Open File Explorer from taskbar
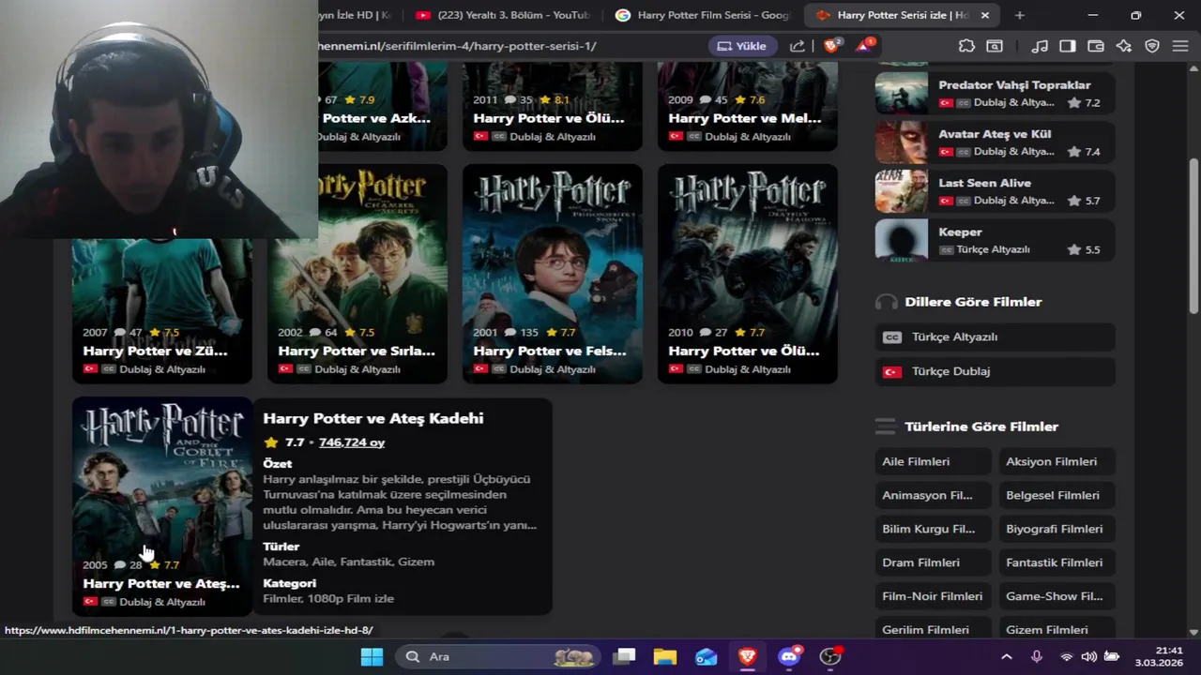Screen dimensions: 1201x675 pos(665,656)
